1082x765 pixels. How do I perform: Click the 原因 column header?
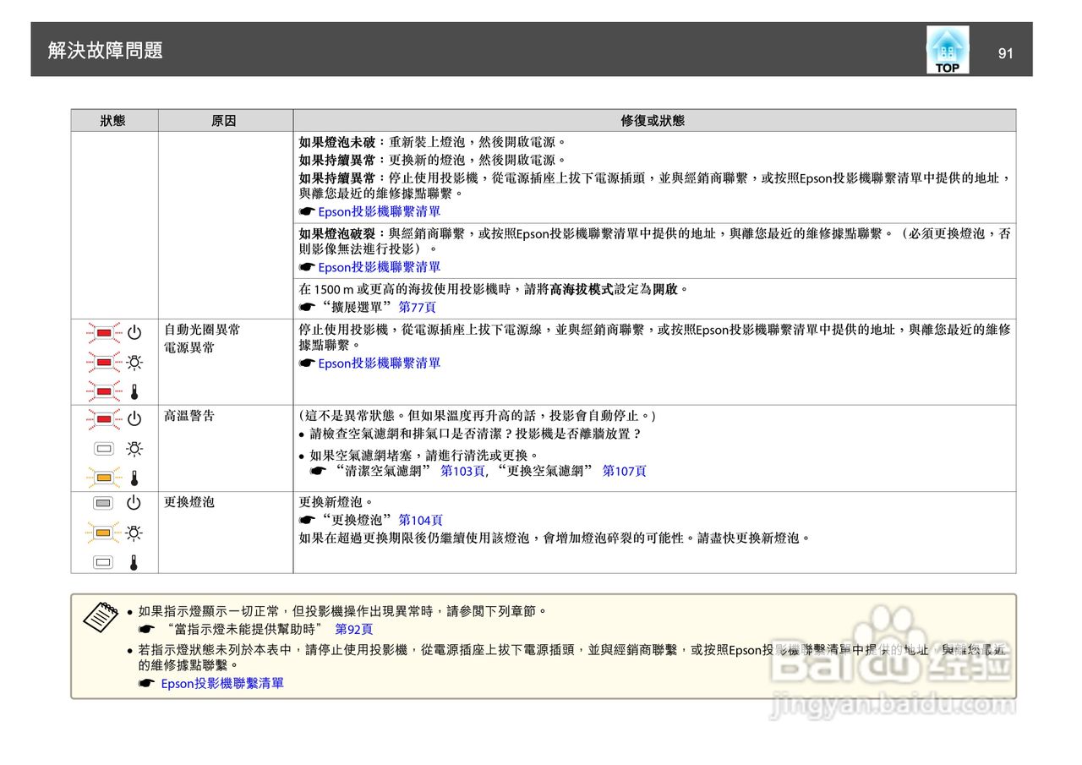point(224,121)
